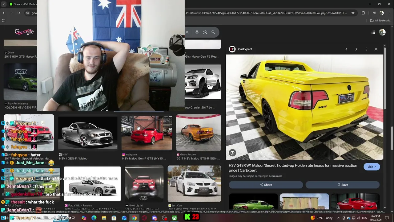The height and width of the screenshot is (222, 394).
Task: Open the Chrome apps grid shortcut
Action: pos(4,21)
